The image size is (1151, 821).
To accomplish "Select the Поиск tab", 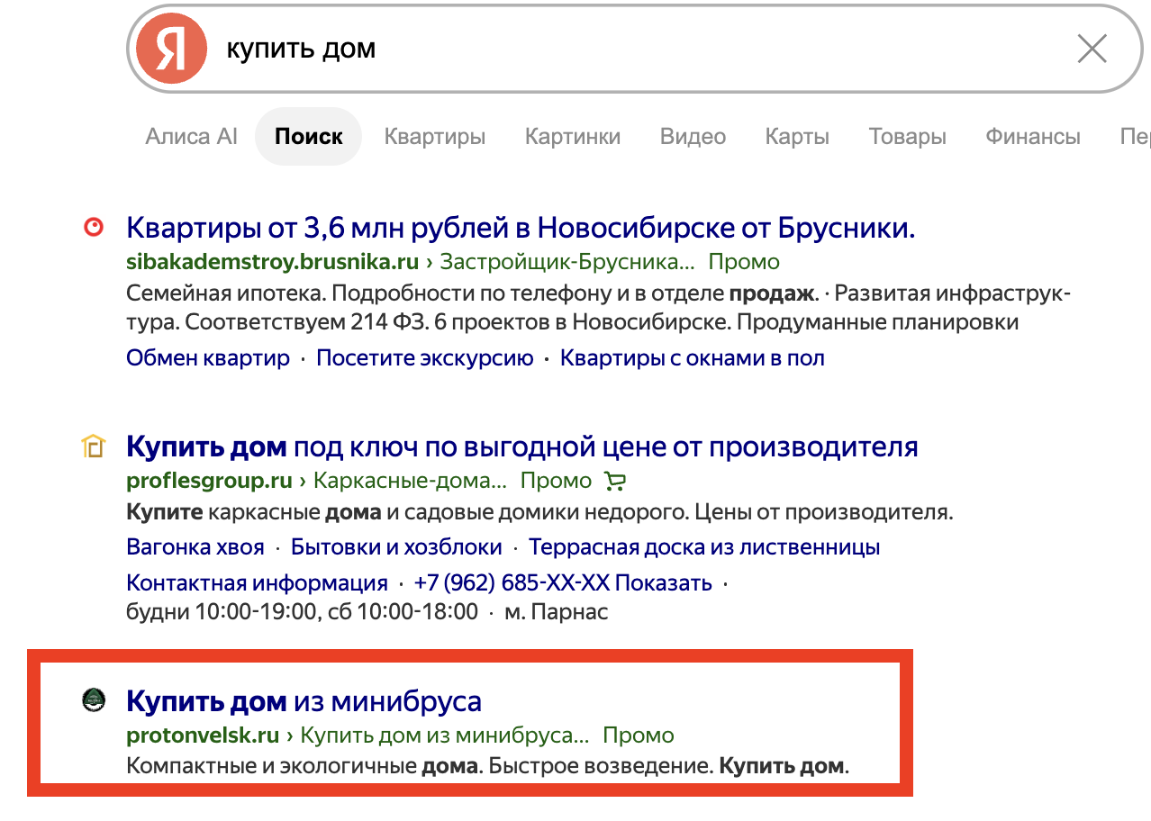I will click(x=309, y=137).
